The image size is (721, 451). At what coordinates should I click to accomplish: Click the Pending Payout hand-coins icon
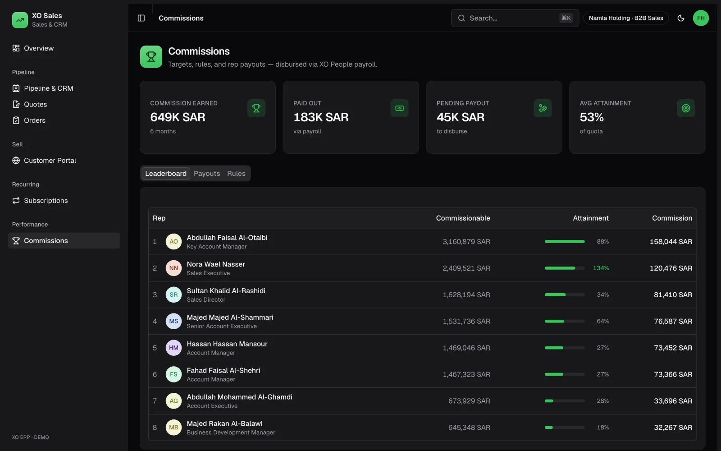(x=543, y=108)
